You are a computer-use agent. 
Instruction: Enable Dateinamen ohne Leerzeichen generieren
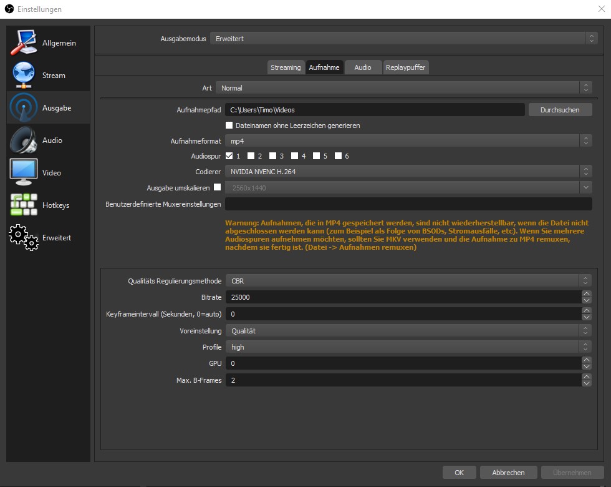tap(229, 125)
